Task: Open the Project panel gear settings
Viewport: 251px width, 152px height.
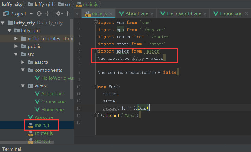Action: (x=58, y=14)
